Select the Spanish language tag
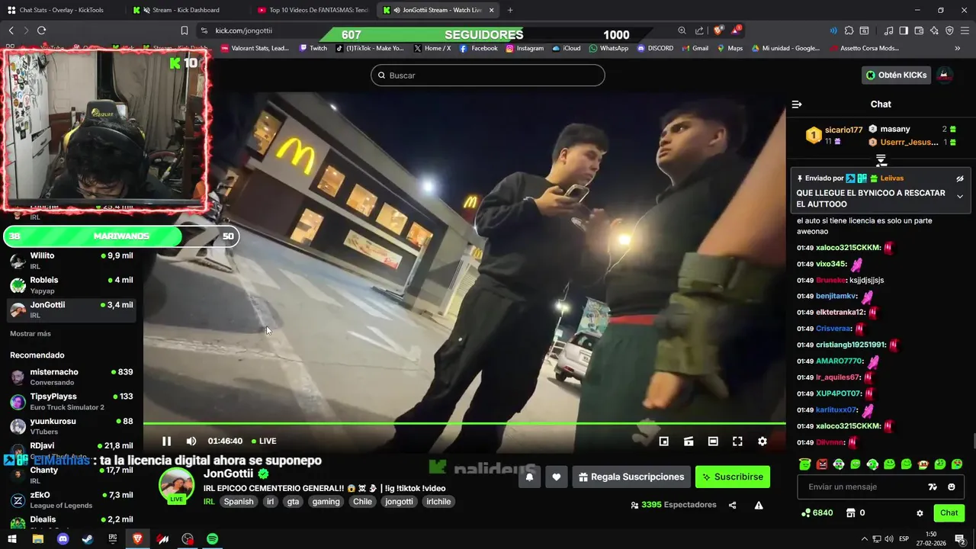This screenshot has width=976, height=549. (x=238, y=502)
